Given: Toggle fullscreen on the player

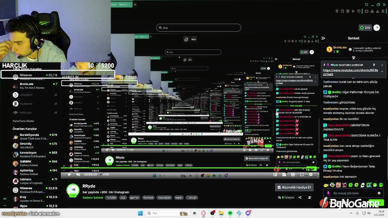Looking at the screenshot, I should tap(302, 175).
